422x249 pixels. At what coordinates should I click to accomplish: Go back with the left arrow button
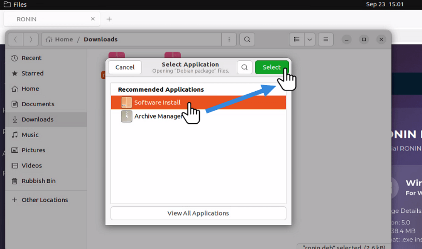coord(16,39)
